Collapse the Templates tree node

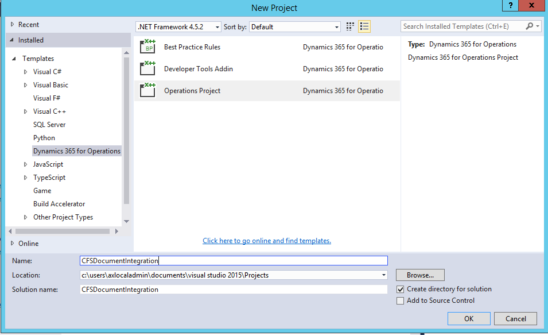(14, 59)
